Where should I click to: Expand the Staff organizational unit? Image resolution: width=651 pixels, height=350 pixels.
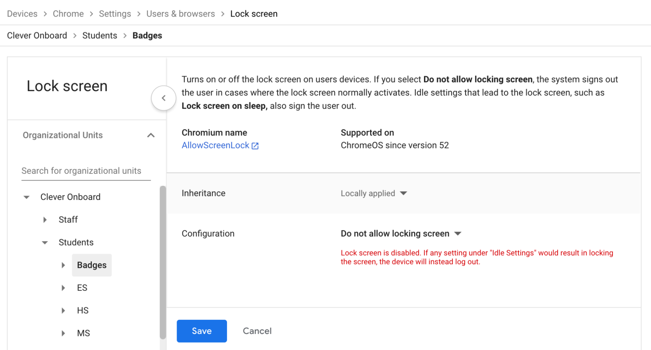point(45,220)
